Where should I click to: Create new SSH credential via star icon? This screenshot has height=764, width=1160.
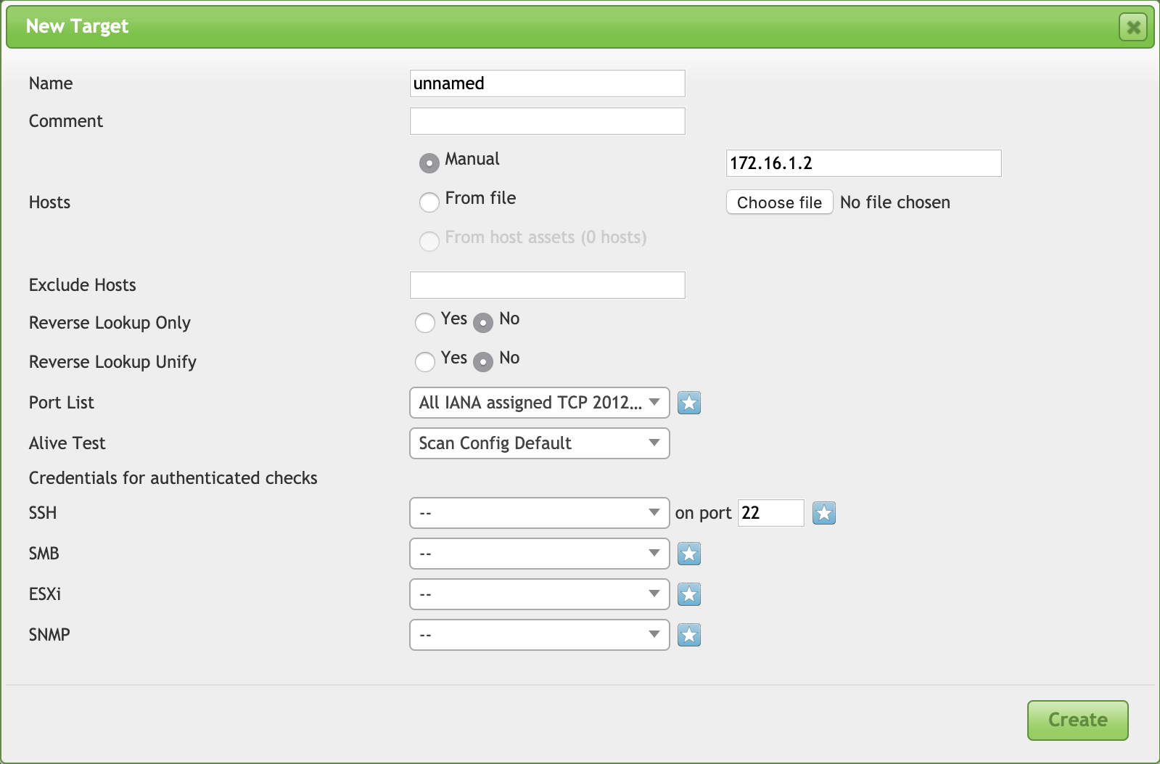pyautogui.click(x=823, y=513)
